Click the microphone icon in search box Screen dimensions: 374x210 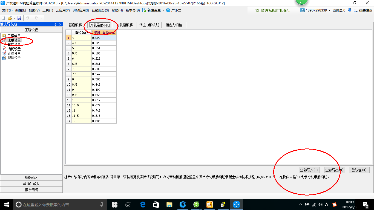102,205
